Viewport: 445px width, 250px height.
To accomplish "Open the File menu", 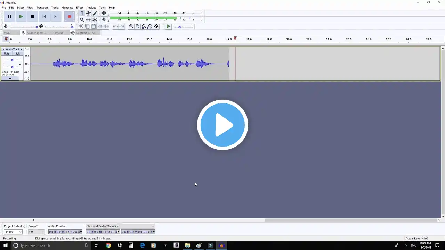I will click(x=3, y=8).
